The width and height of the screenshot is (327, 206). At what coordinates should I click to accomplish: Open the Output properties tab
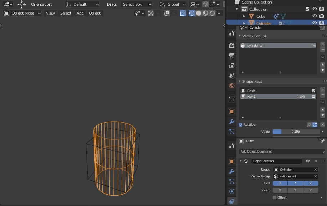coord(231,56)
